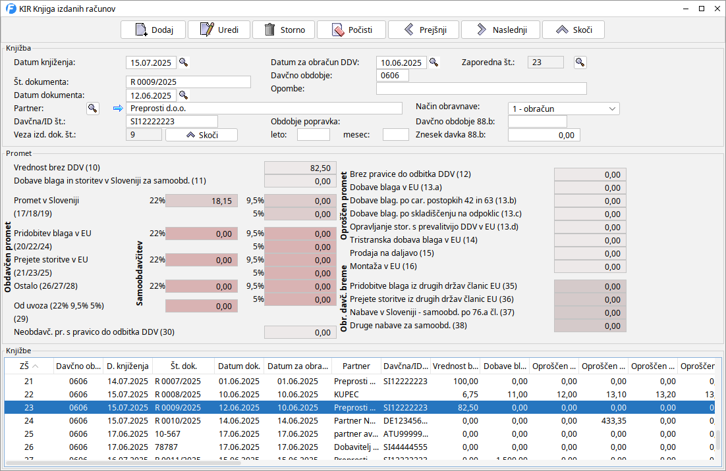Click lookup icon beside Zaporedna št.
This screenshot has width=726, height=471.
(580, 62)
